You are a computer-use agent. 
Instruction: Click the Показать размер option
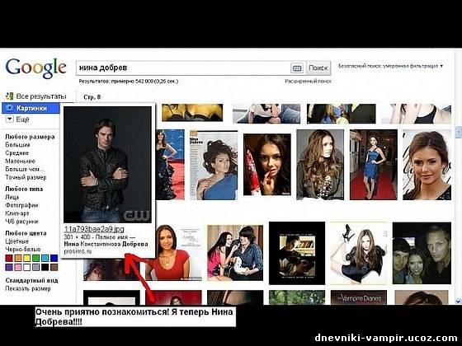pos(28,288)
